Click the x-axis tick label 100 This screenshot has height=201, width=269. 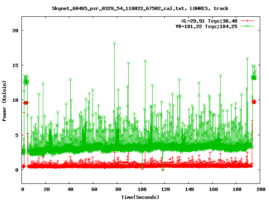click(142, 189)
